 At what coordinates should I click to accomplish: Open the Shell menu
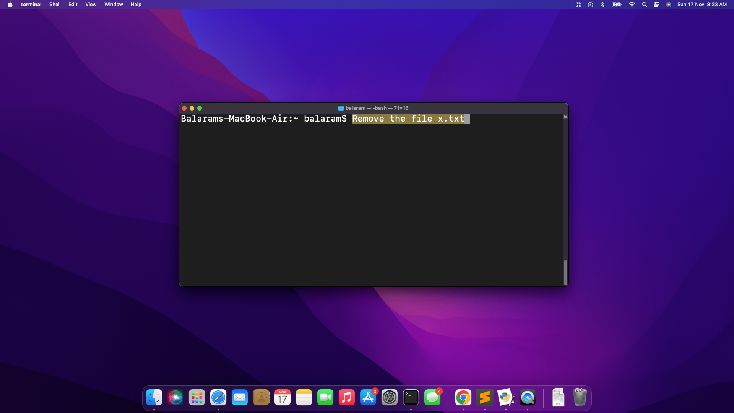pyautogui.click(x=55, y=5)
